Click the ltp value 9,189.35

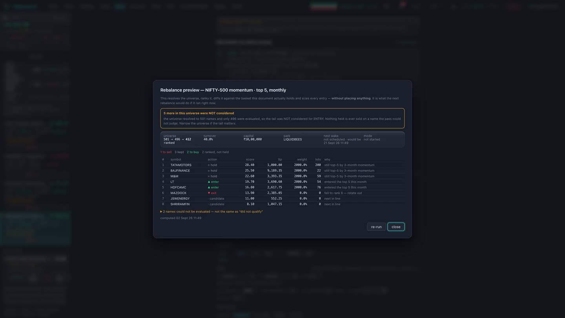point(275,170)
